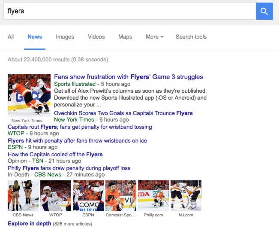Open "Flyers hit with penalty after fans throw wristbands"
279x231 pixels.
[77, 141]
